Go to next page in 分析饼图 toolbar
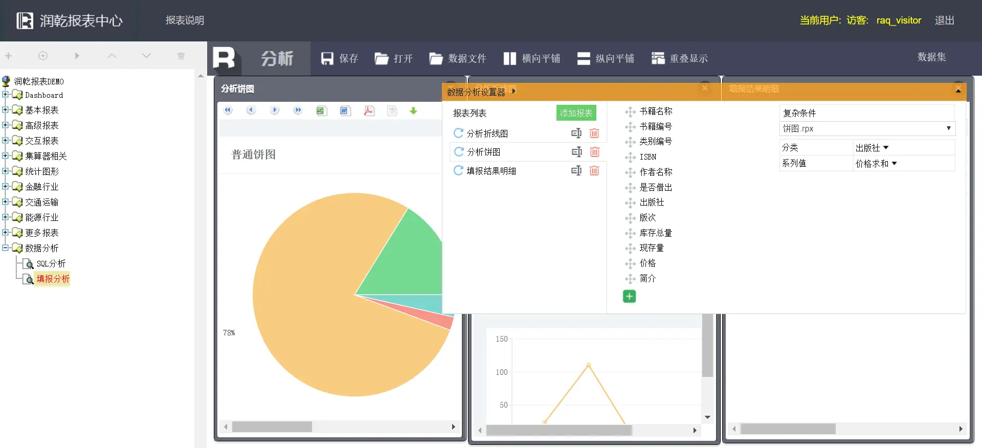The width and height of the screenshot is (982, 448). pyautogui.click(x=275, y=110)
